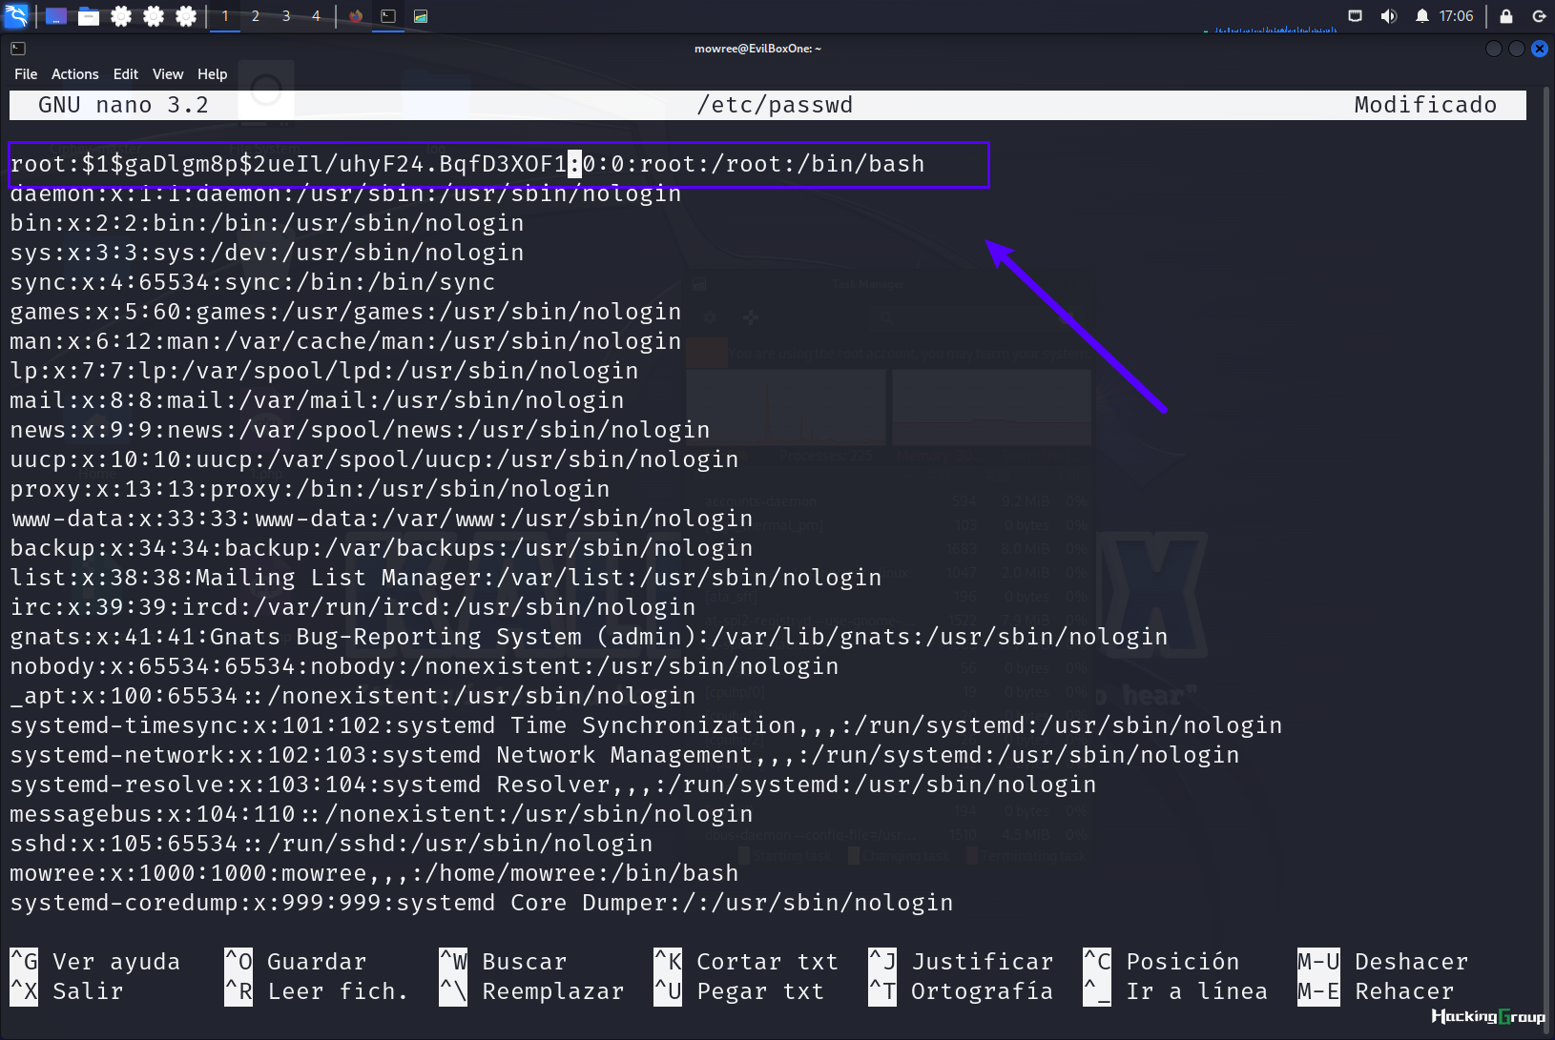
Task: Click the ^G Ver ayuda shortcut
Action: pos(95,962)
